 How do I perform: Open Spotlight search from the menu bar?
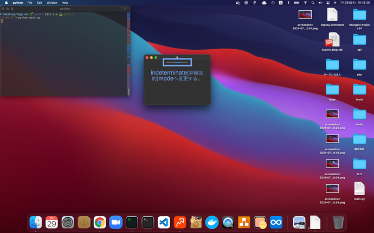tap(313, 3)
